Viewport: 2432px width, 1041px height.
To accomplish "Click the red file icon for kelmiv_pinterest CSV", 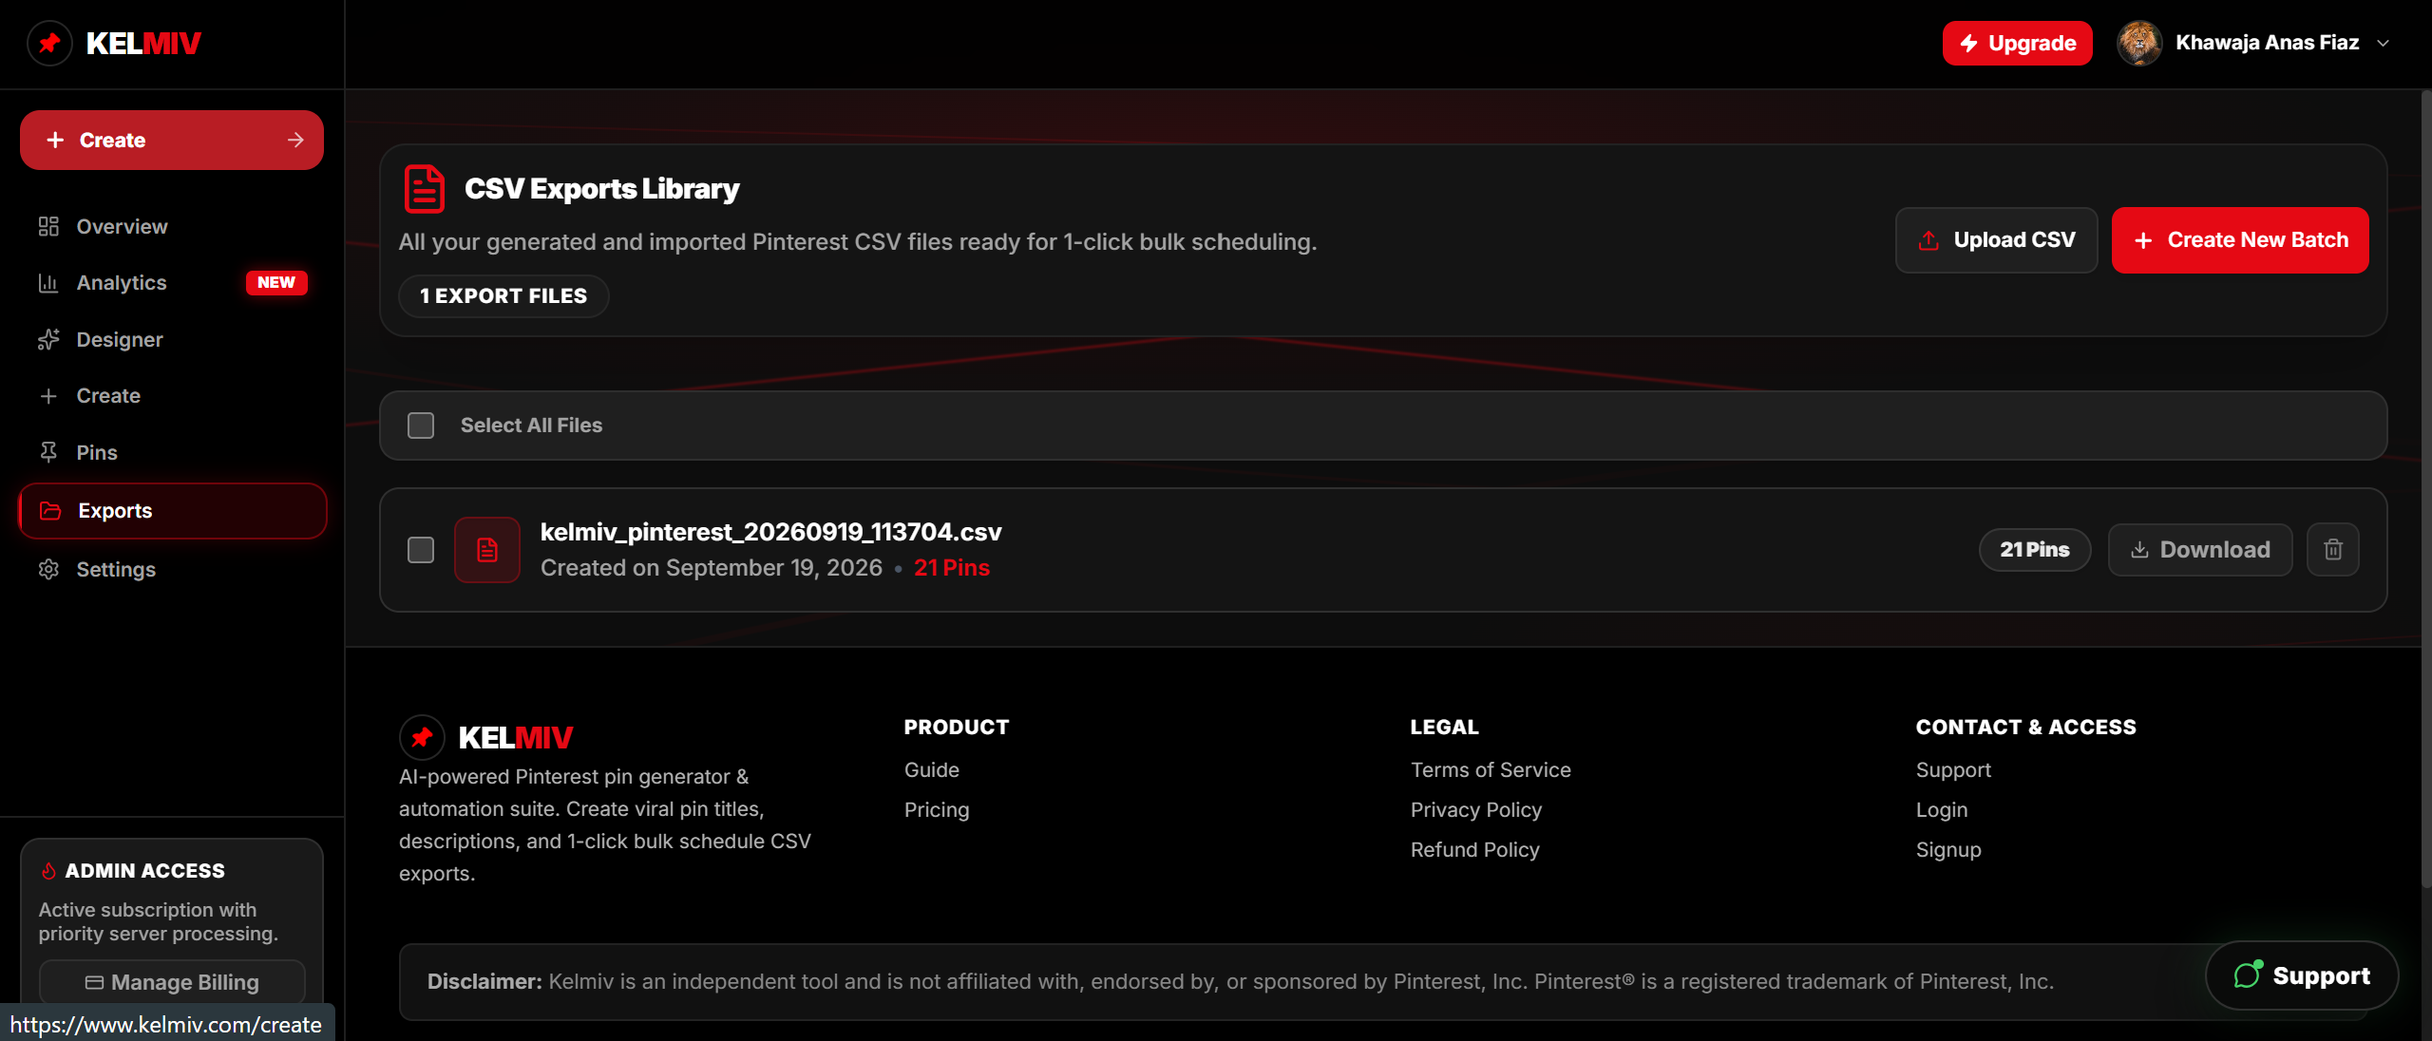I will click(x=487, y=550).
